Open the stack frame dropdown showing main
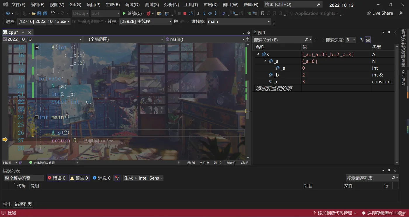The image size is (409, 217). (239, 22)
